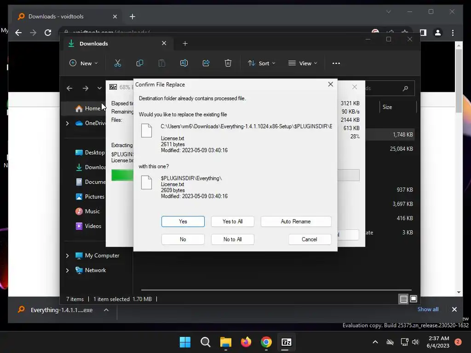Image resolution: width=471 pixels, height=353 pixels.
Task: Open the Windows Start menu
Action: click(185, 342)
